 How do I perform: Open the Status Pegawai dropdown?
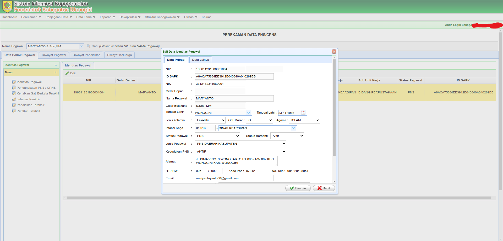point(217,136)
